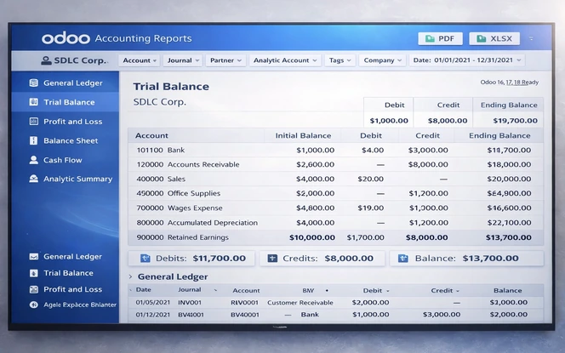
Task: Click the Odoo logo in header
Action: pos(66,38)
